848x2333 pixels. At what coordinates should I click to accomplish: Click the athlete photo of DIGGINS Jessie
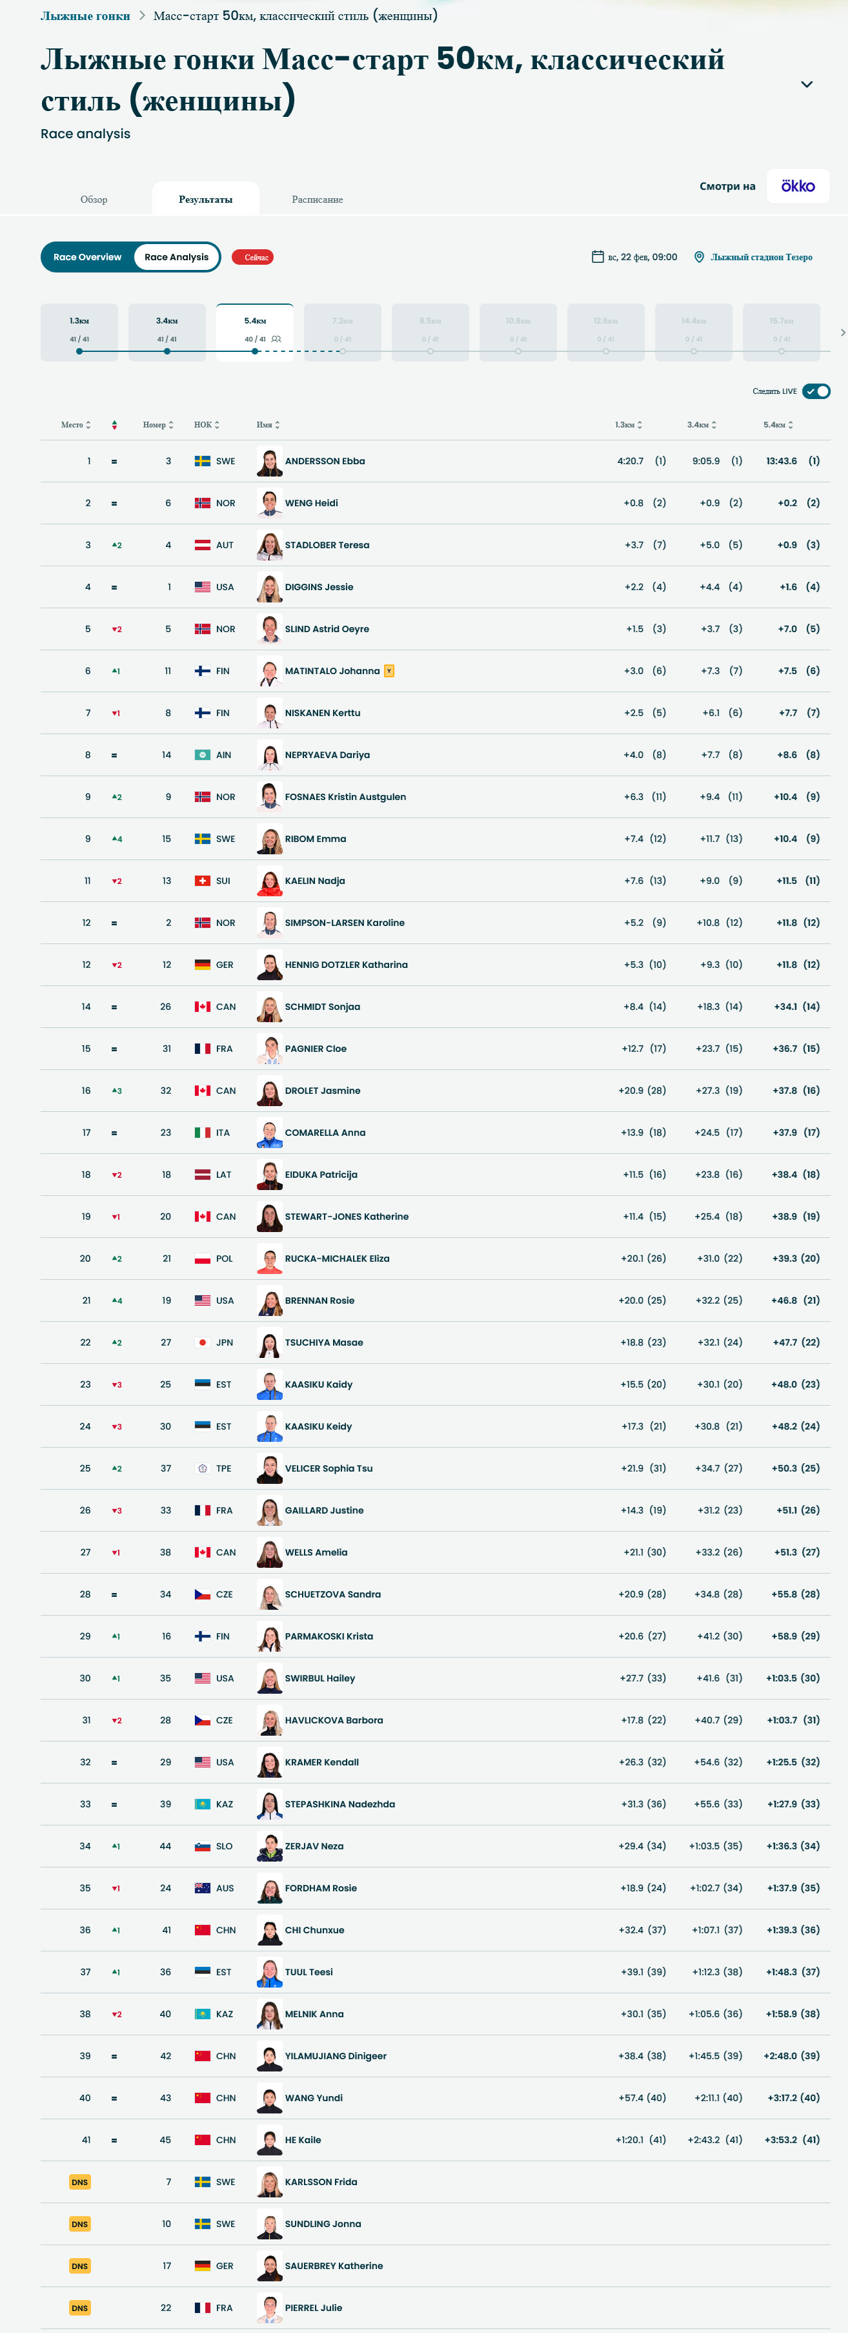[x=268, y=587]
